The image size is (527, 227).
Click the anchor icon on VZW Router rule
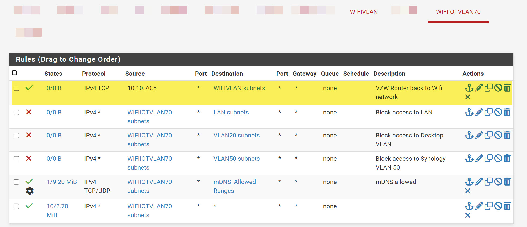(x=469, y=88)
